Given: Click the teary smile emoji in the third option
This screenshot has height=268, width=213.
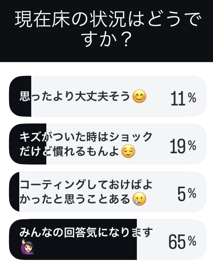Looking at the screenshot, I should (x=139, y=199).
